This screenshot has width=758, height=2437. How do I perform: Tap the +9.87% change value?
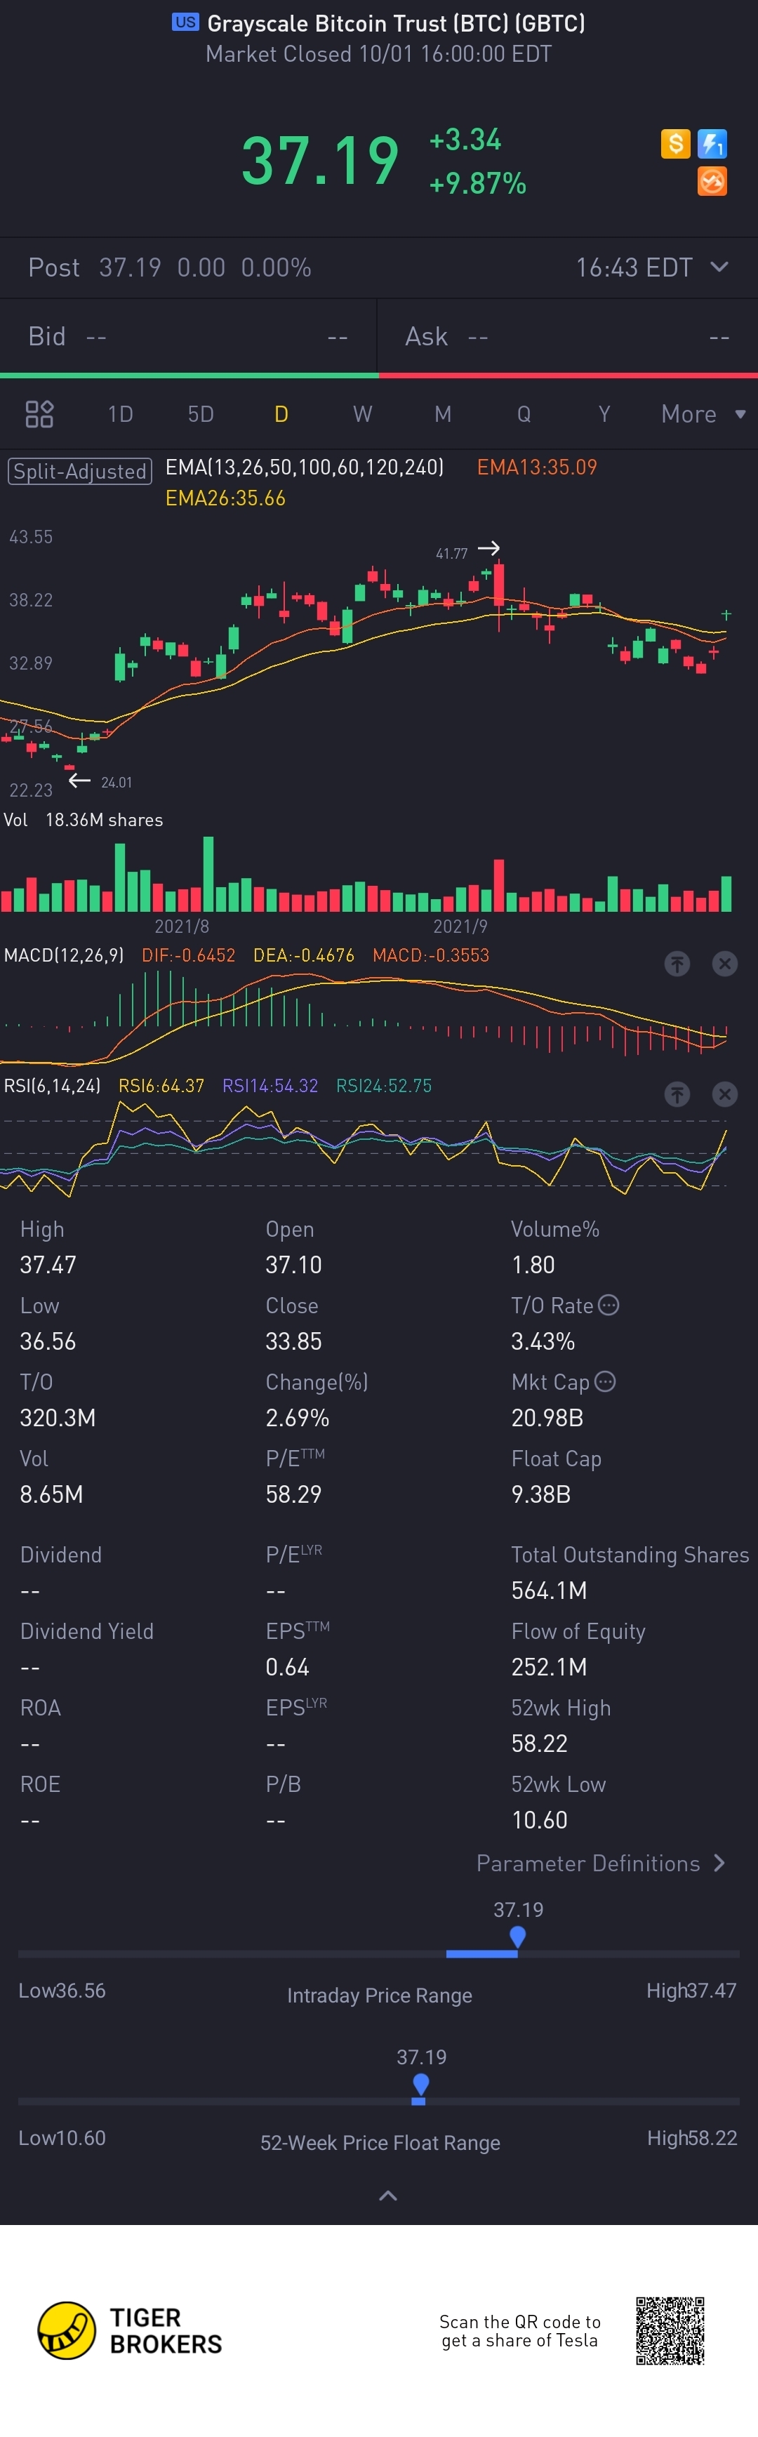click(477, 182)
